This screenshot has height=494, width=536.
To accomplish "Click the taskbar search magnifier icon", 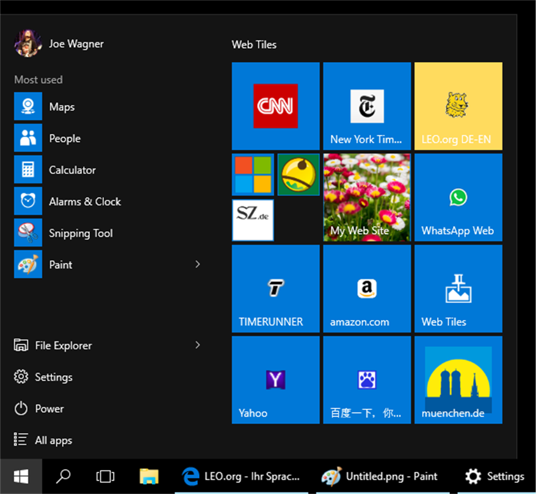I will tap(63, 476).
